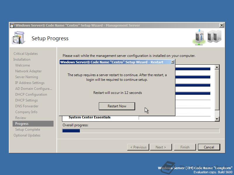
Task: Click System Center Essentials row
Action: 90,117
